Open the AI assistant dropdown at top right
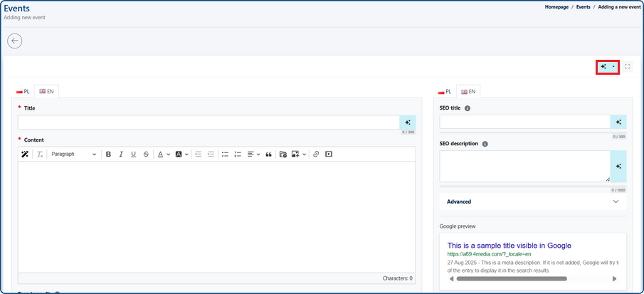The width and height of the screenshot is (644, 294). (607, 67)
